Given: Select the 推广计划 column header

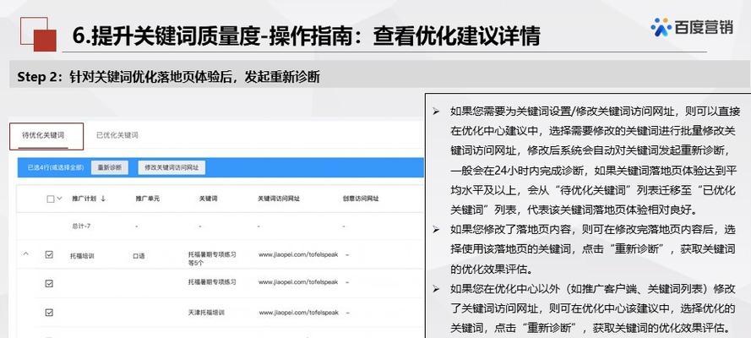Looking at the screenshot, I should (x=84, y=199).
